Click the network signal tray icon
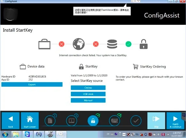 [x=167, y=134]
